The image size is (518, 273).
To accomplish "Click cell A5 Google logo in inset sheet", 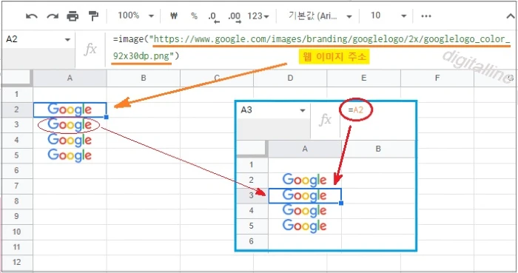I will (x=305, y=226).
